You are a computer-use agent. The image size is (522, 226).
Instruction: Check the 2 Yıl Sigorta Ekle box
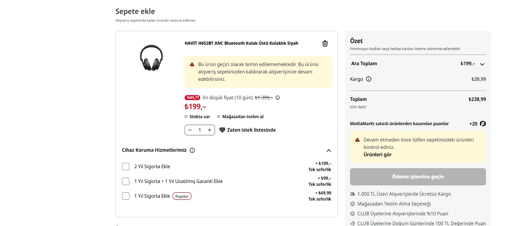point(126,167)
